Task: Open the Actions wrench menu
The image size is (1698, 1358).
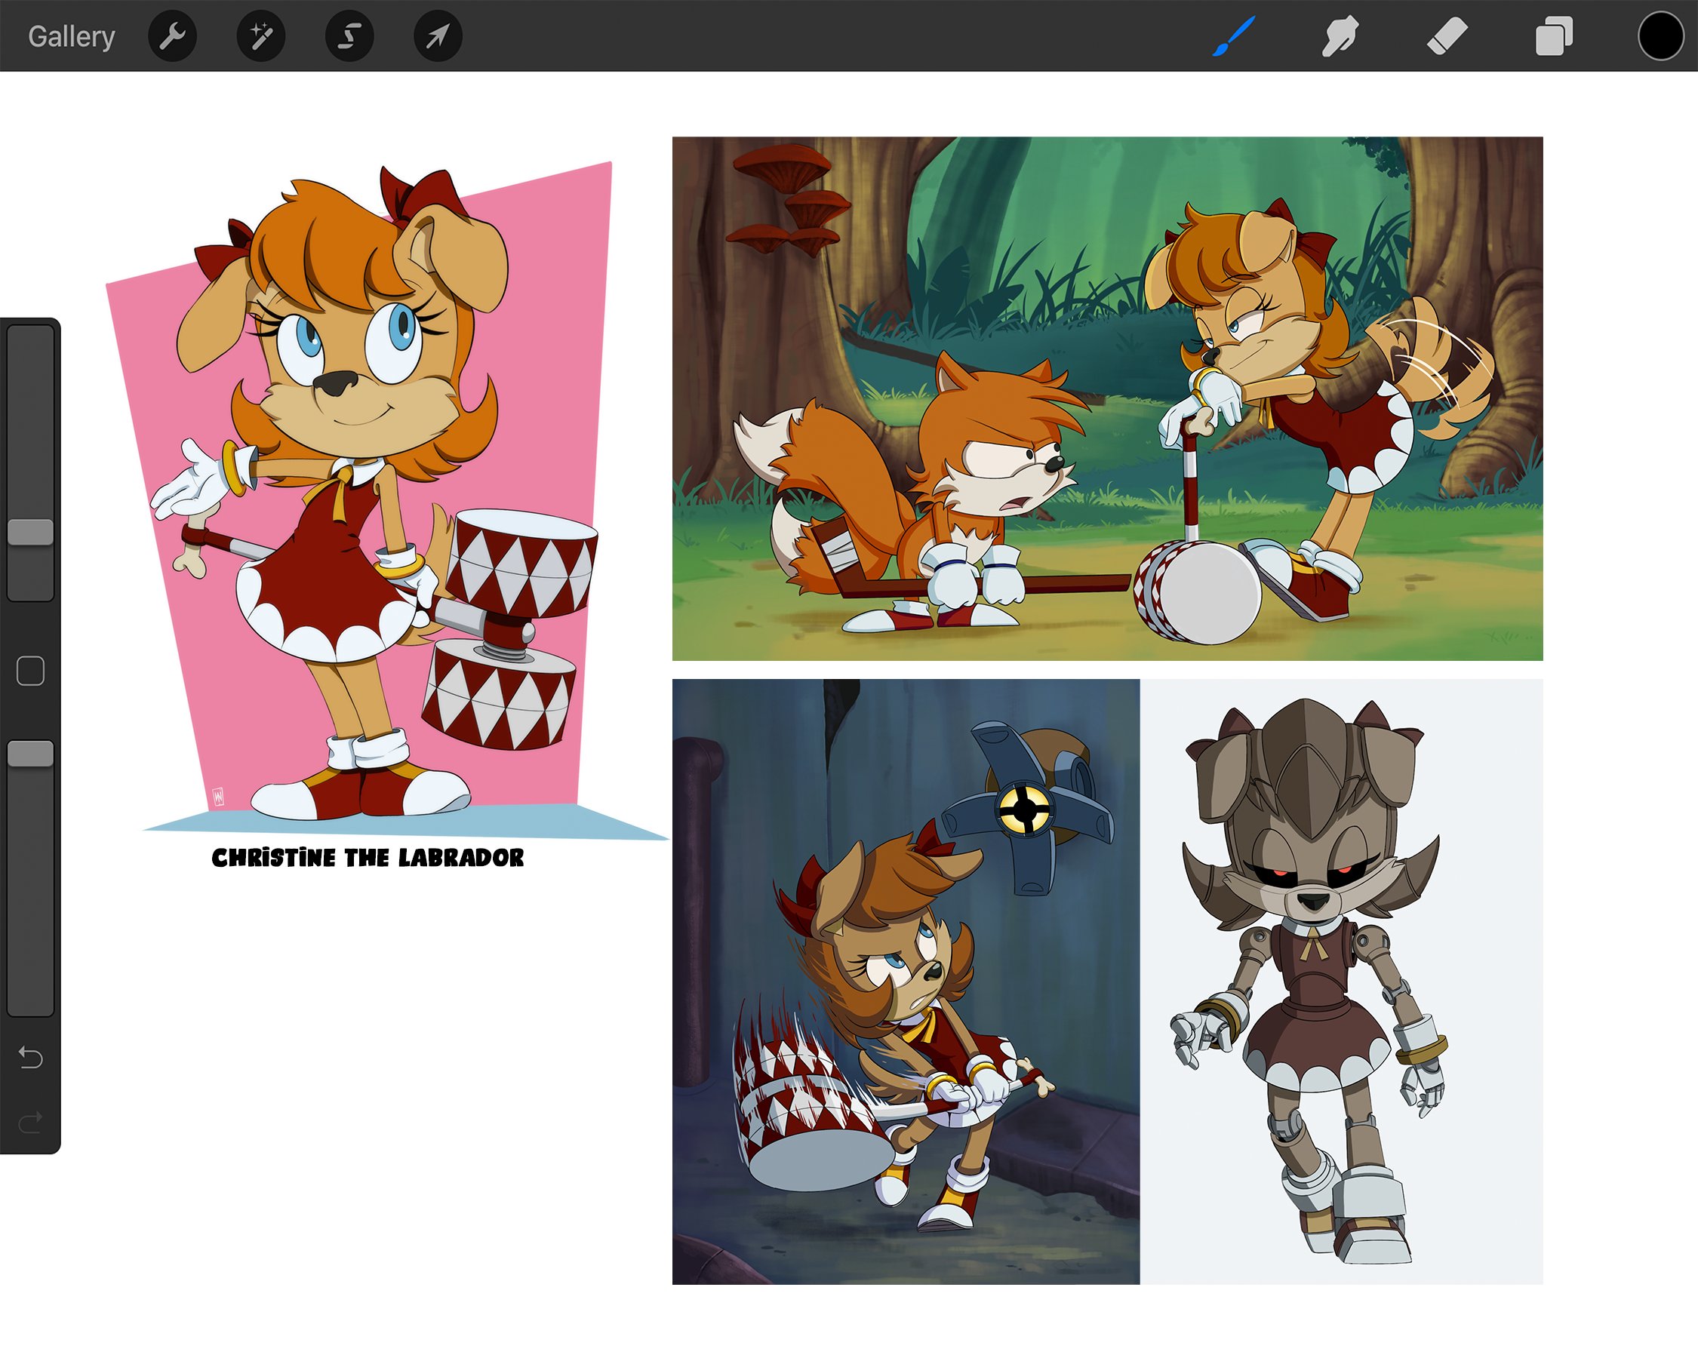Action: (x=172, y=36)
